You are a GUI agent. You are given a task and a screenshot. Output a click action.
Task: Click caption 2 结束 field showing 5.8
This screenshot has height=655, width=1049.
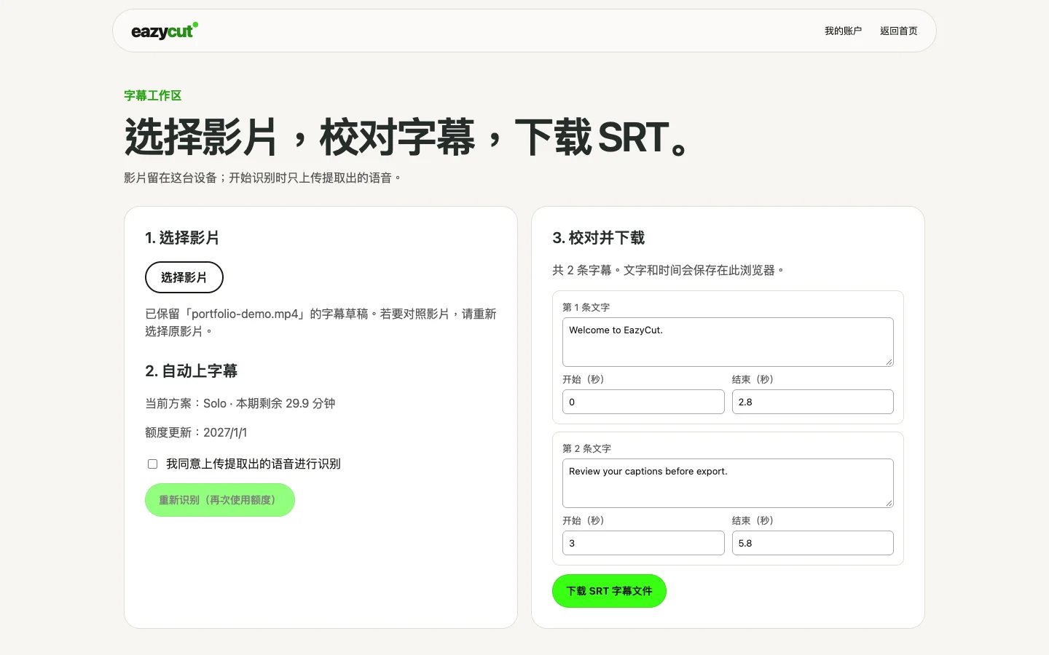(x=813, y=543)
